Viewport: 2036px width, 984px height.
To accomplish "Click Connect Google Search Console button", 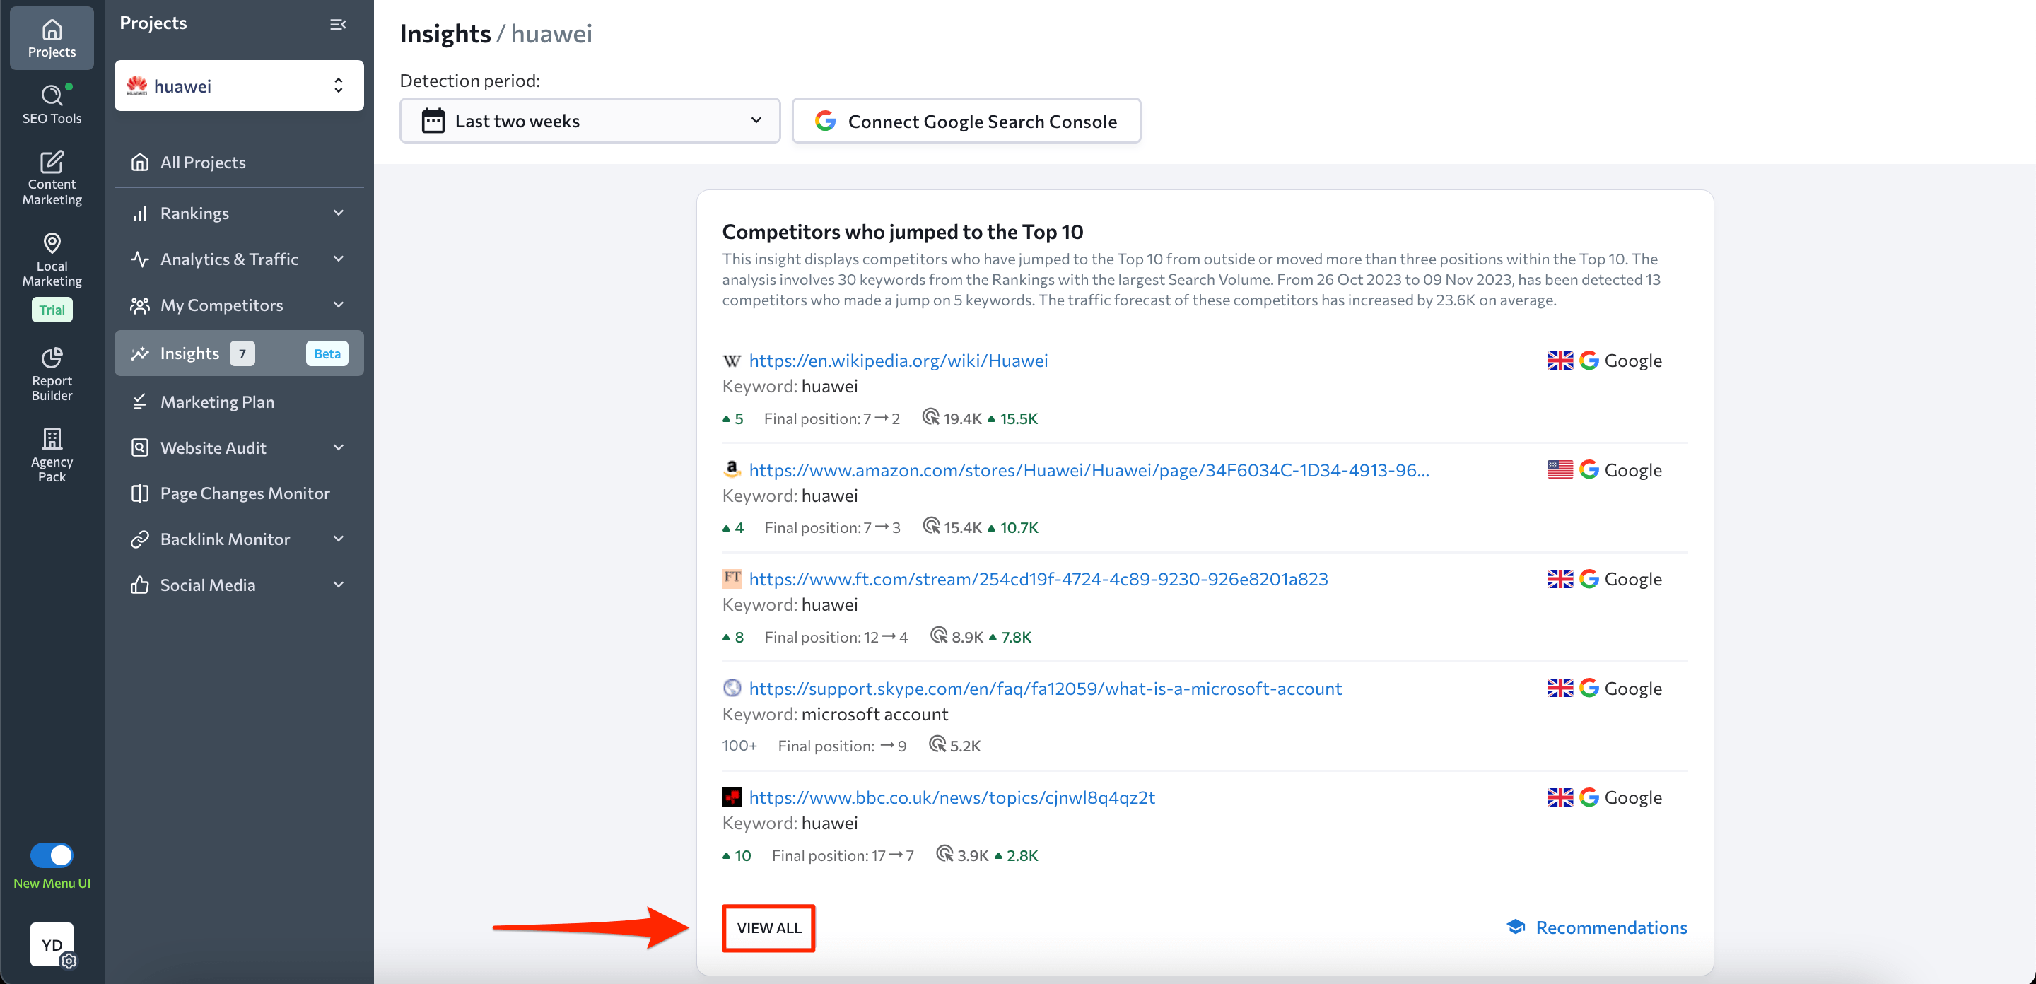I will [966, 121].
